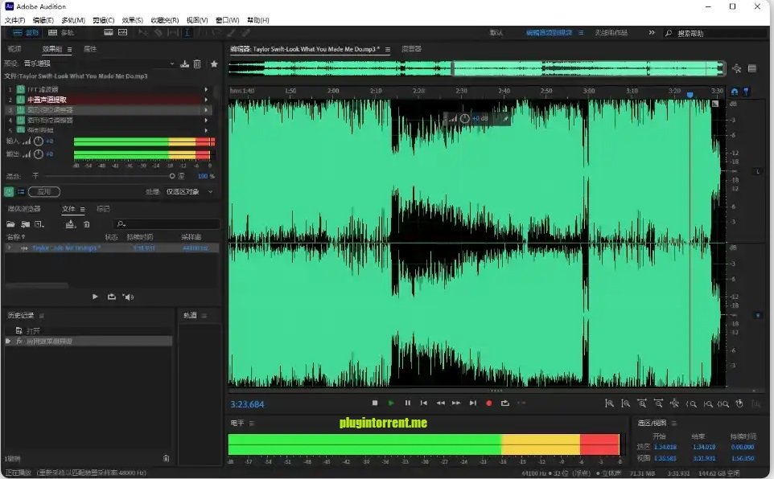Toggle rack preset as favorite star
The height and width of the screenshot is (479, 774).
[214, 63]
